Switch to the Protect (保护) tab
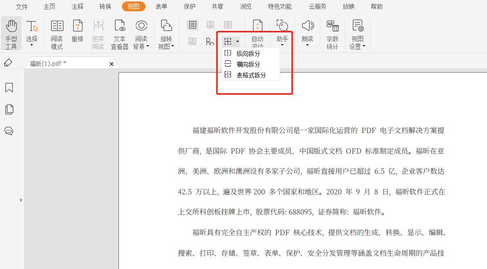487x269 pixels. 190,6
